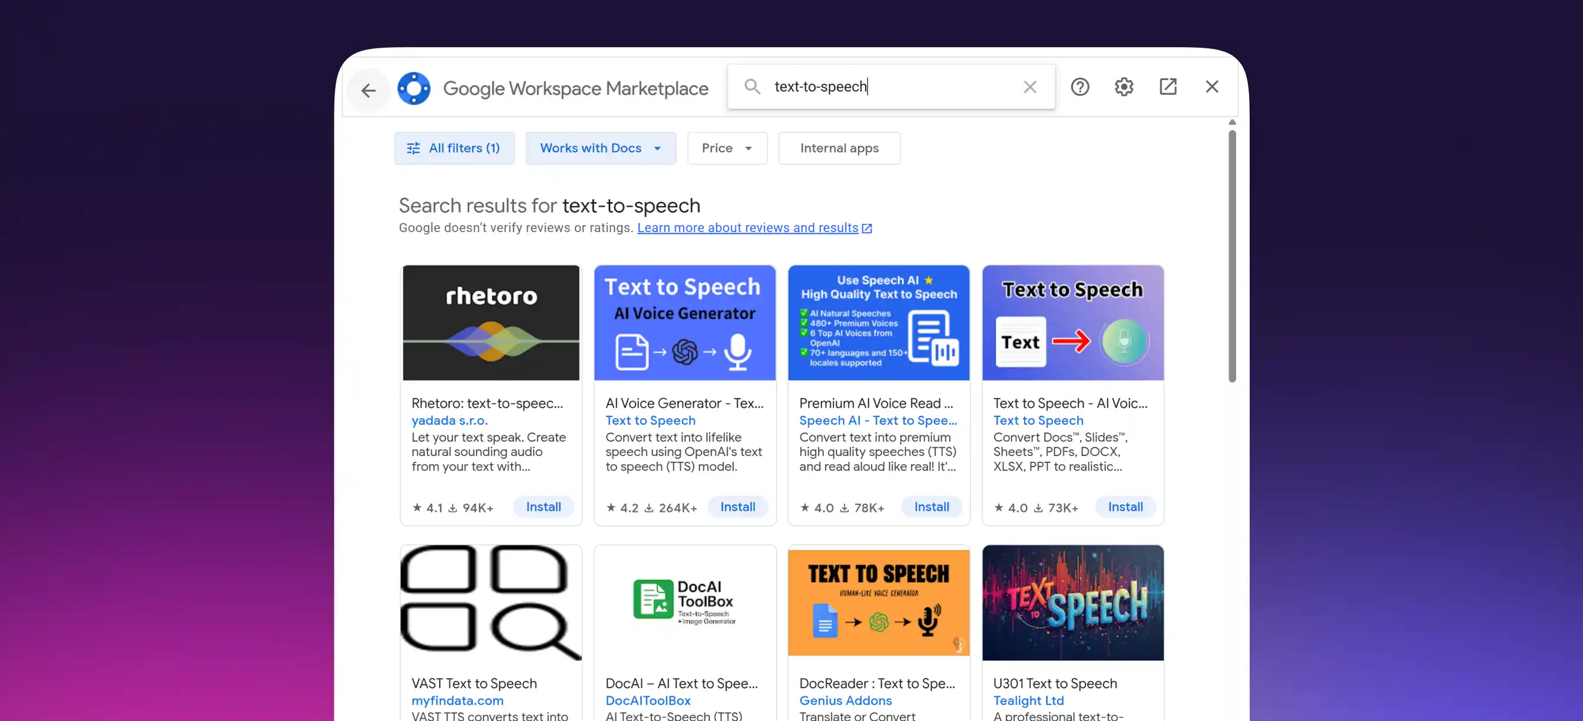1583x721 pixels.
Task: Open Marketplace settings gear
Action: [1124, 87]
